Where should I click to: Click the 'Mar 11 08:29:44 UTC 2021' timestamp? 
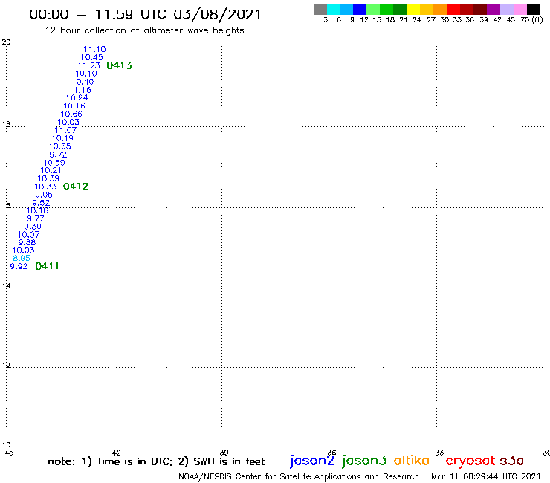click(486, 476)
